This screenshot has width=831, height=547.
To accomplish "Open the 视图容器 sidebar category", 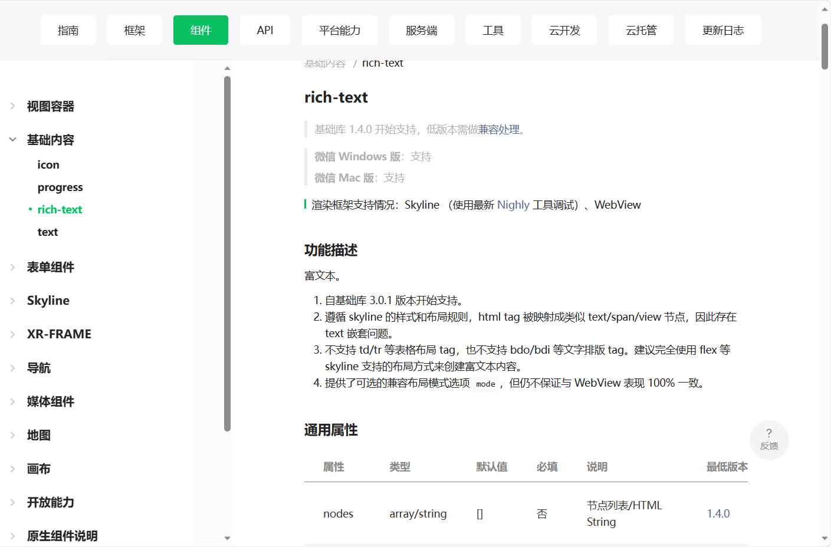I will click(51, 107).
